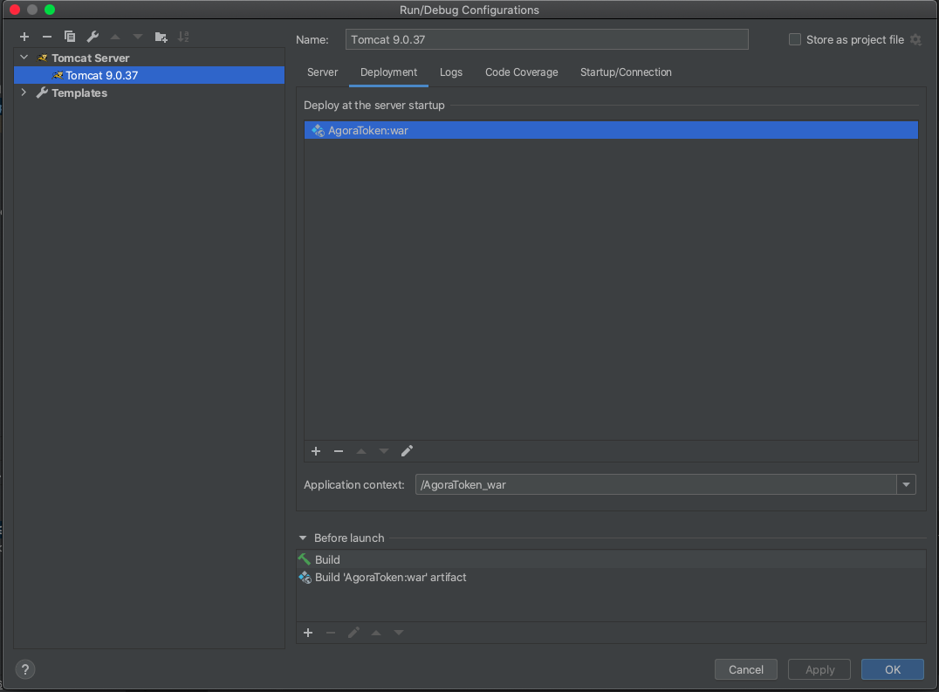Edit the selected deployment artifact with the pencil
The width and height of the screenshot is (939, 692).
point(407,451)
